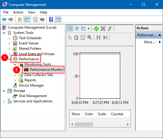Go up one level in the tree
Viewport: 163px width, 138px height.
click(20, 19)
